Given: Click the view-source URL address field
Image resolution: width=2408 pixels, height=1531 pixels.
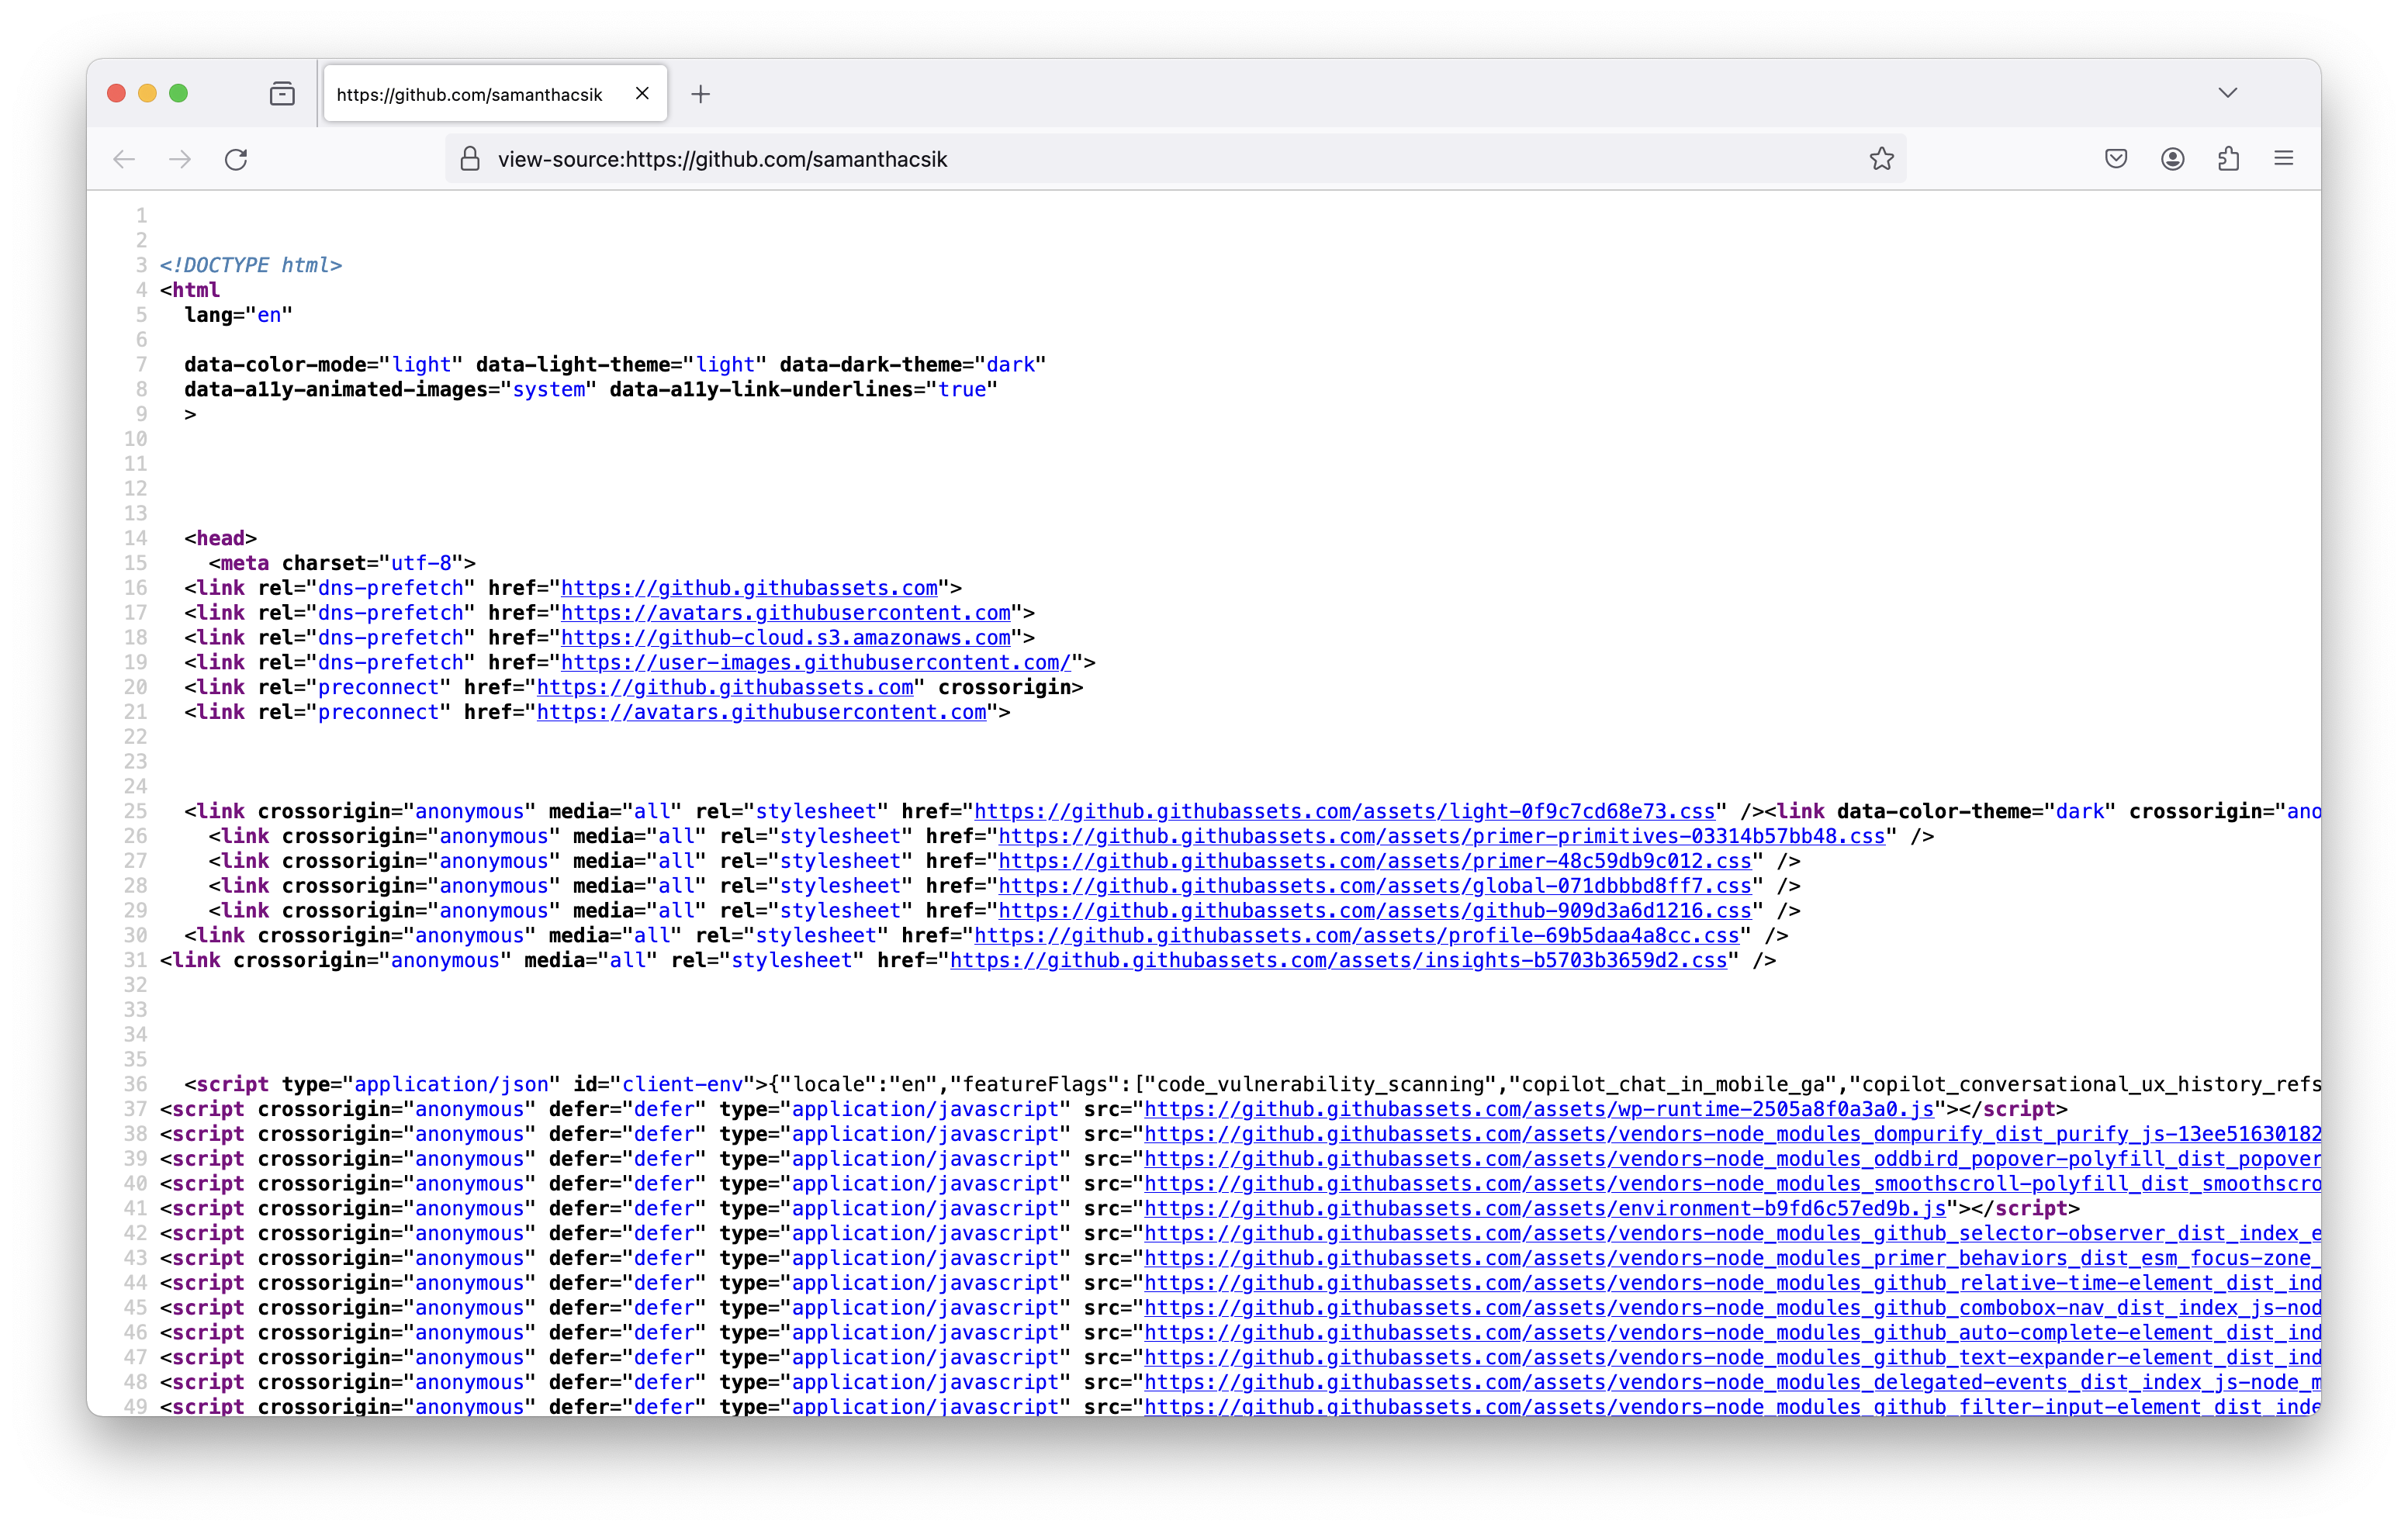Looking at the screenshot, I should point(1100,159).
